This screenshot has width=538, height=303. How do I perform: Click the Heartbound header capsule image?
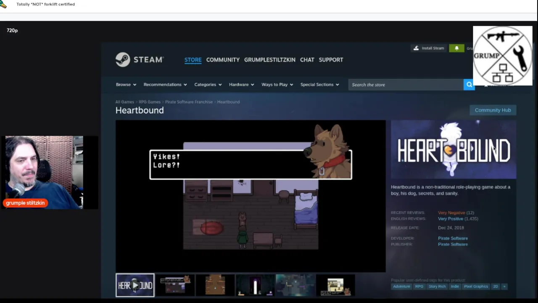(x=454, y=149)
